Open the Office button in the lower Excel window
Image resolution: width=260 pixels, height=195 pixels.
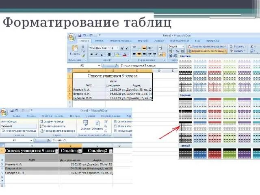pos(4,112)
